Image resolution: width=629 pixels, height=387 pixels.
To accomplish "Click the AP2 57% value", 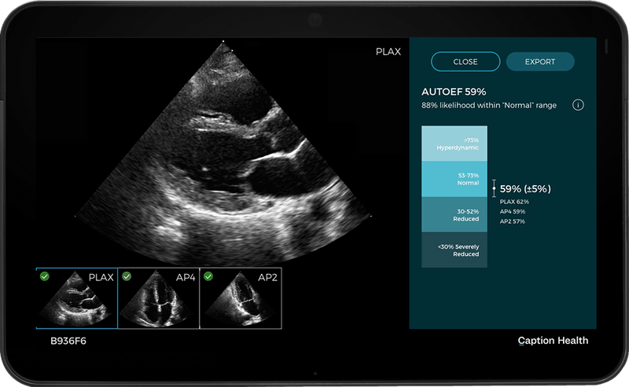I will tap(513, 221).
